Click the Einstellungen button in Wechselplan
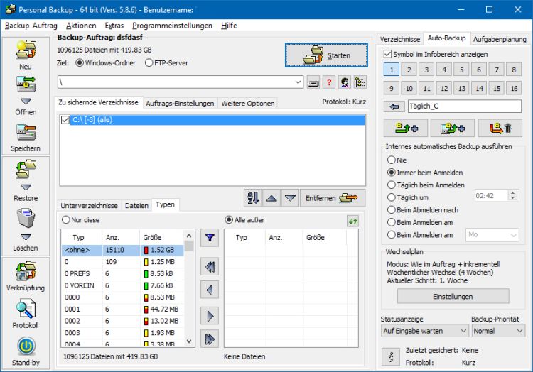The height and width of the screenshot is (372, 533). pyautogui.click(x=453, y=296)
